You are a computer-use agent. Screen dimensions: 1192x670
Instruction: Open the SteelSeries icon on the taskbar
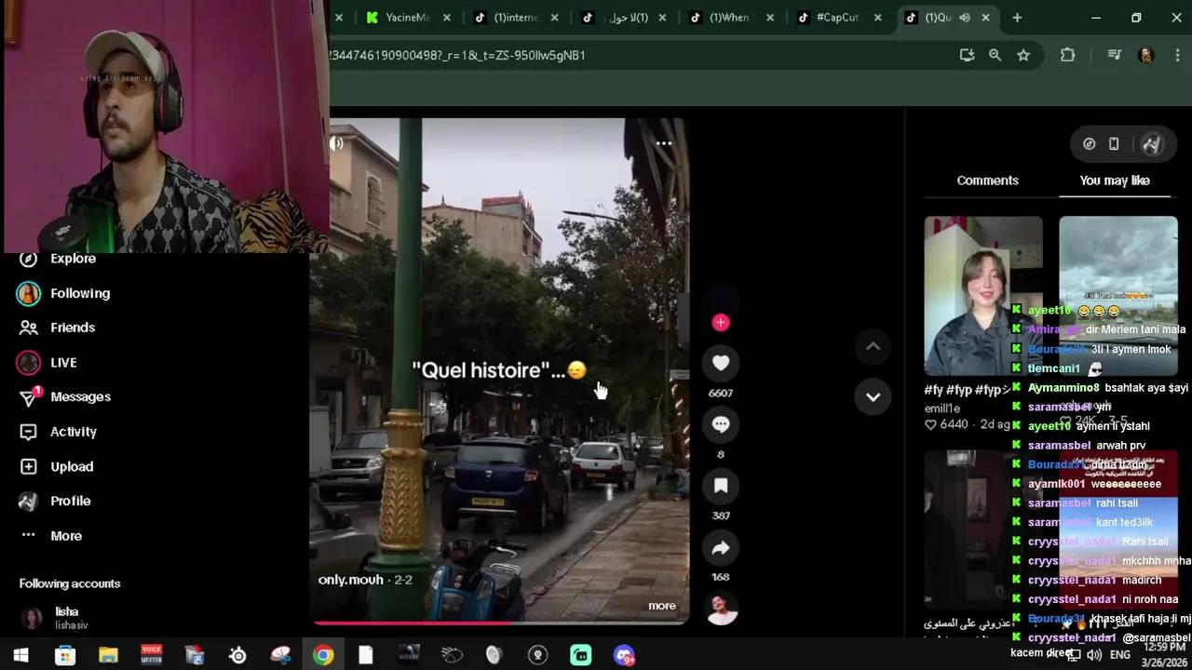(x=237, y=655)
